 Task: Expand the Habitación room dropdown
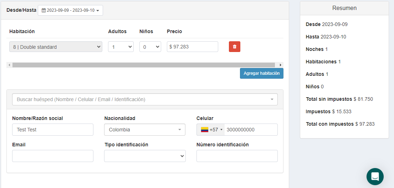56,47
